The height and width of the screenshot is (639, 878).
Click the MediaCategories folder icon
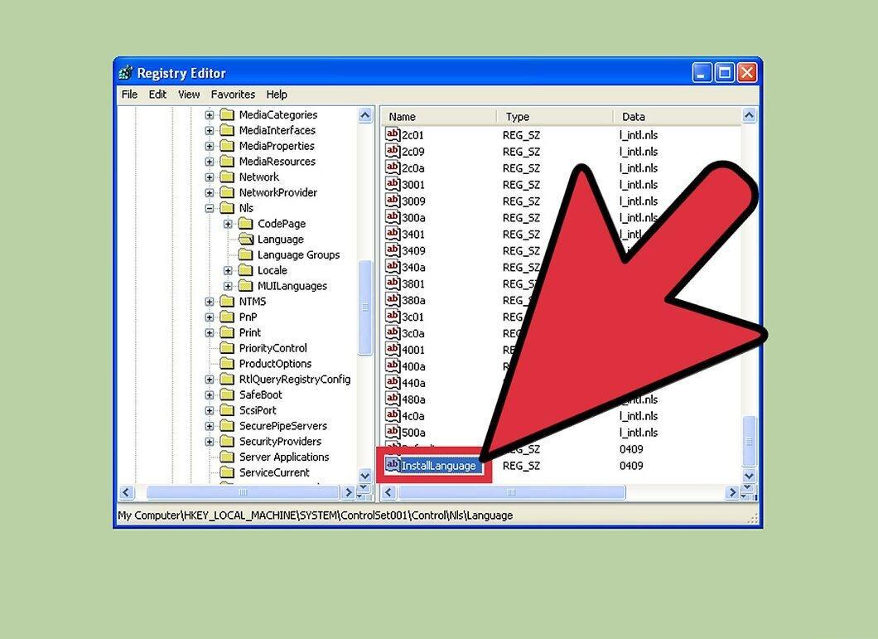click(227, 114)
